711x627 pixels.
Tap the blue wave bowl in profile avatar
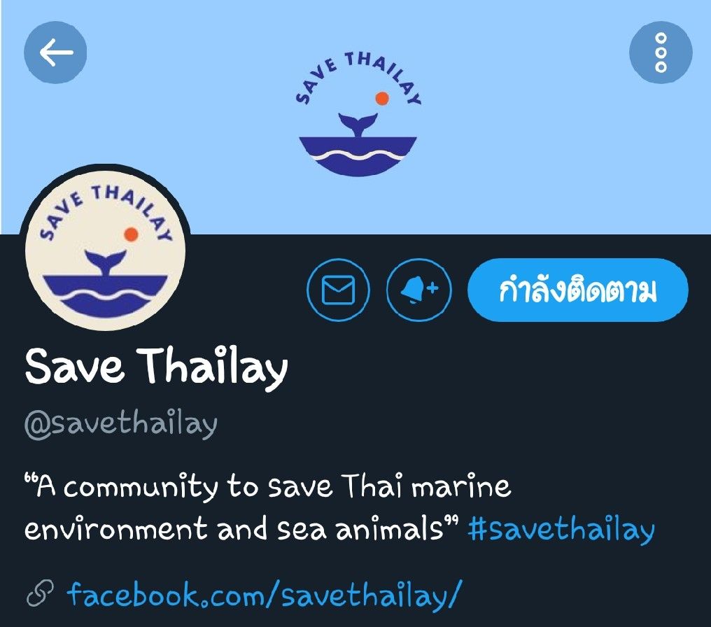point(105,295)
